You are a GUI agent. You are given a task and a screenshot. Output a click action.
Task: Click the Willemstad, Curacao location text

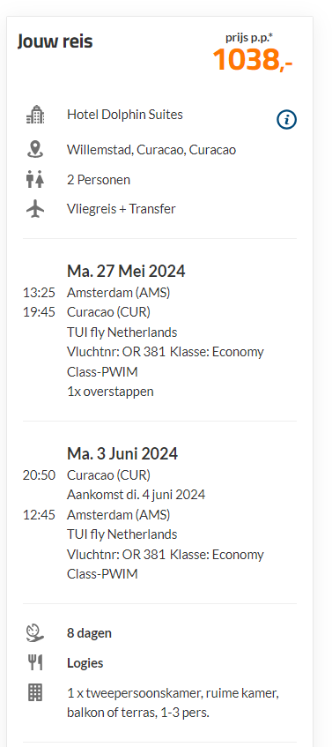tap(151, 150)
